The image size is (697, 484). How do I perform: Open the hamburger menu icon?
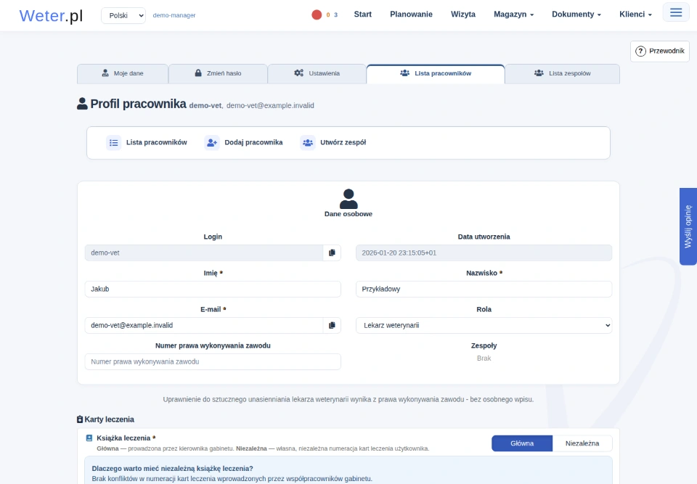[676, 12]
